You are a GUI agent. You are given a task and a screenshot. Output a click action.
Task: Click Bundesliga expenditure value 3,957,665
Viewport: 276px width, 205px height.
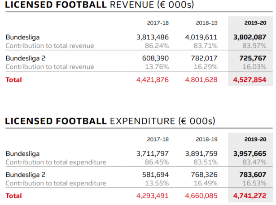pos(250,154)
